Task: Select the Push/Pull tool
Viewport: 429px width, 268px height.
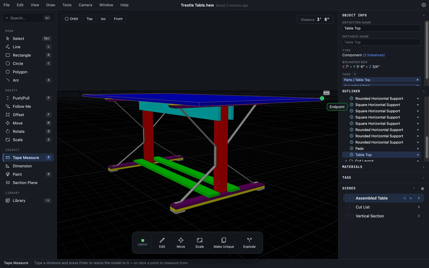Action: click(28, 98)
